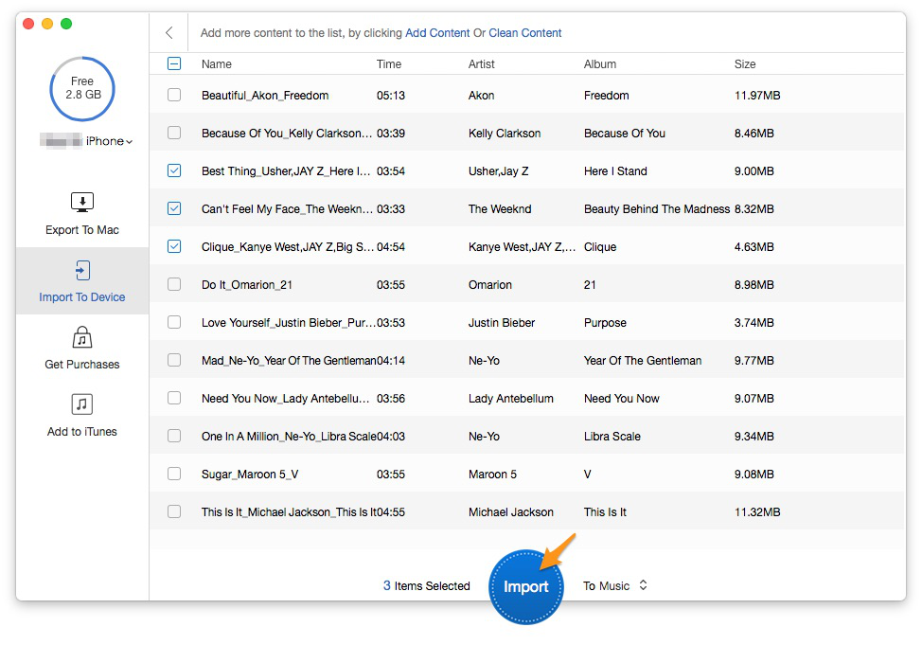Select the Export To Mac sidebar label
This screenshot has width=922, height=645.
(82, 230)
